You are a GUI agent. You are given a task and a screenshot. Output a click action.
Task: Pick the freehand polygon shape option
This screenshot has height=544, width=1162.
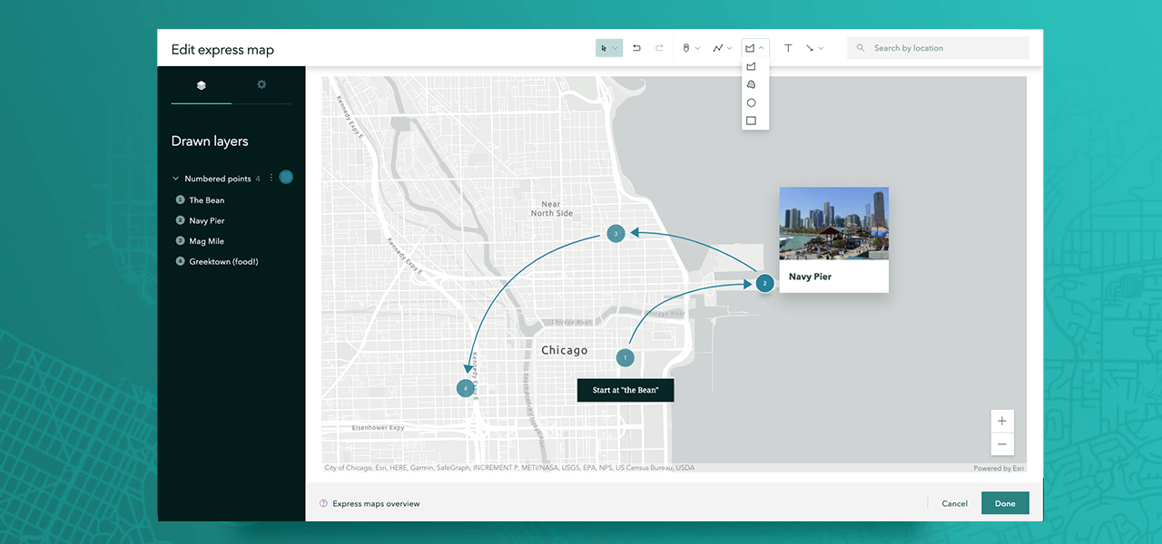coord(751,84)
